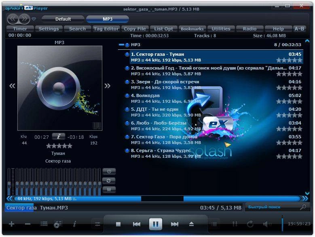This screenshot has width=315, height=237.
Task: Toggle the playlist view lines icon right of eject
Action: (x=214, y=224)
